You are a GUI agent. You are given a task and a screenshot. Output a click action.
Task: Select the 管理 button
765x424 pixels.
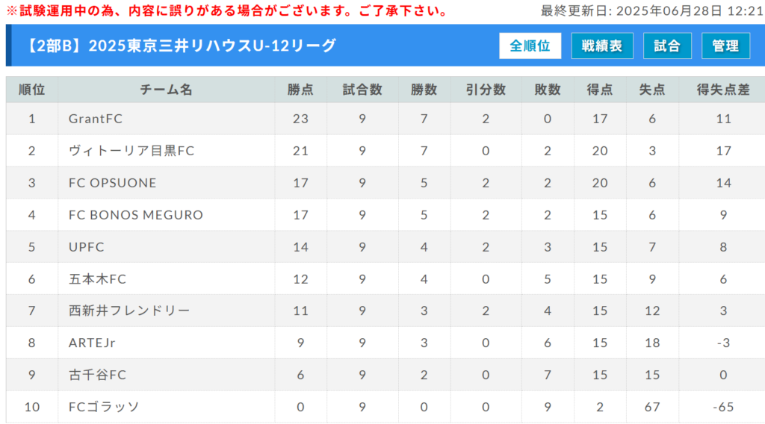725,46
